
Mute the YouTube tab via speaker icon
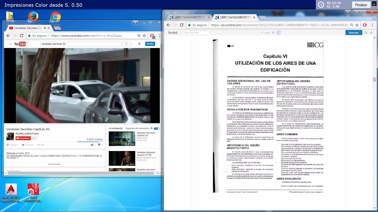tap(45, 28)
